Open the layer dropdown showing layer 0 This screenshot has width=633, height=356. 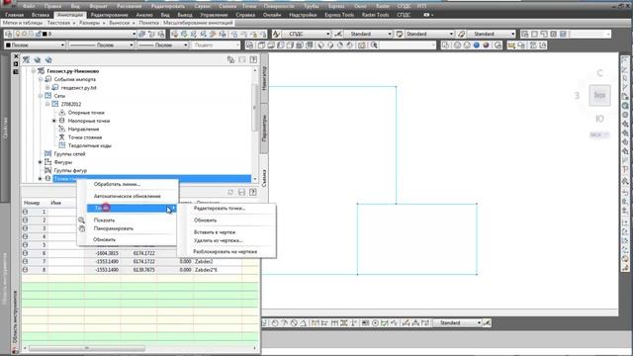tap(135, 34)
